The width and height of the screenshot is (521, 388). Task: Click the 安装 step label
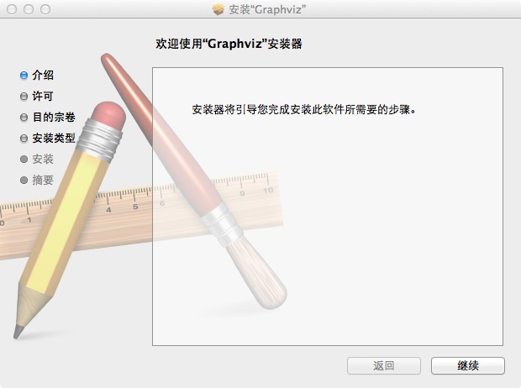point(43,159)
